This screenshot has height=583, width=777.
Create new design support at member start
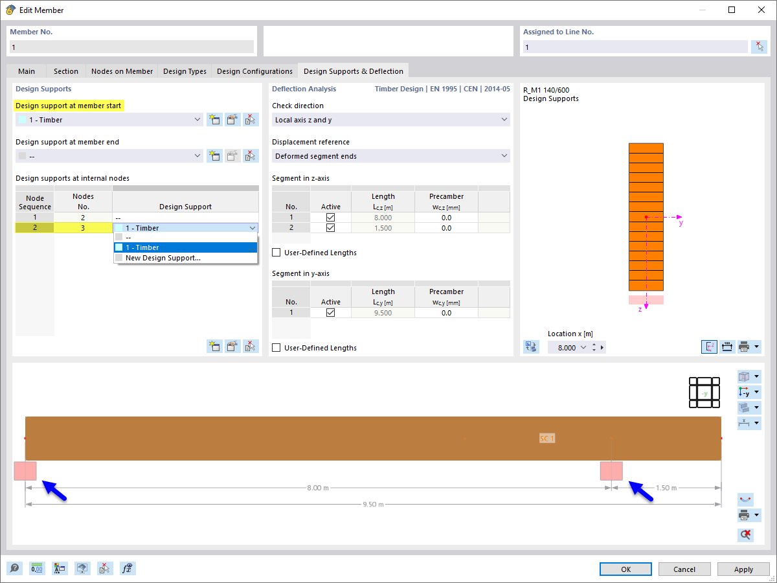[214, 119]
